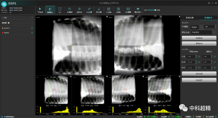This screenshot has height=118, width=218.
Task: Disable the L-R translation checkbox
Action: tap(199, 56)
